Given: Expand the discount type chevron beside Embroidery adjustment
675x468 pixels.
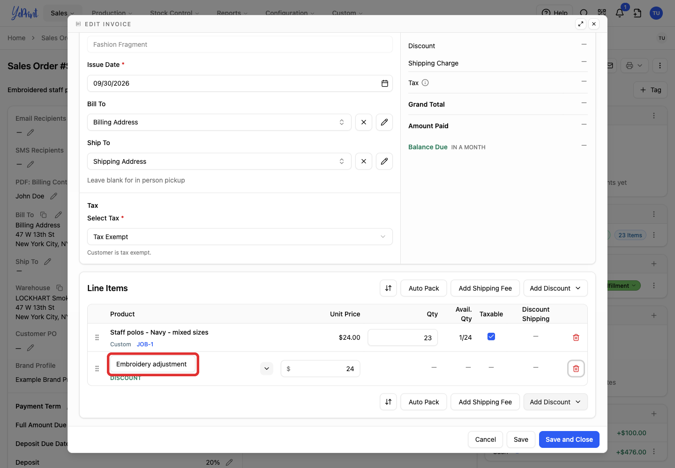Looking at the screenshot, I should point(267,369).
